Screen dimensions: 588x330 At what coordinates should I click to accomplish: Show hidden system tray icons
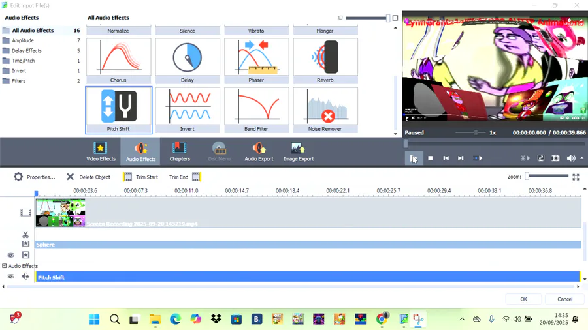click(462, 319)
